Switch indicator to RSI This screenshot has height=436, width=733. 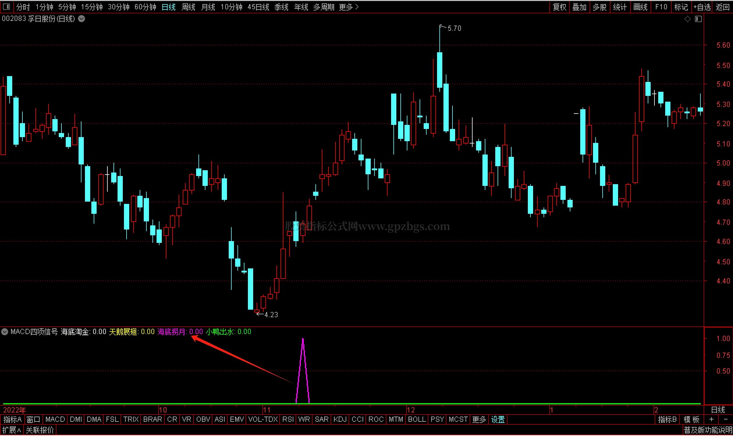[288, 420]
